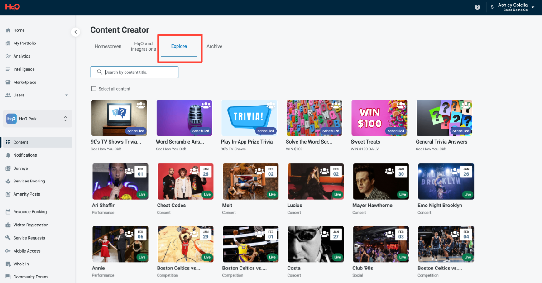Switch to the Homescreen tab
542x283 pixels.
pyautogui.click(x=108, y=46)
